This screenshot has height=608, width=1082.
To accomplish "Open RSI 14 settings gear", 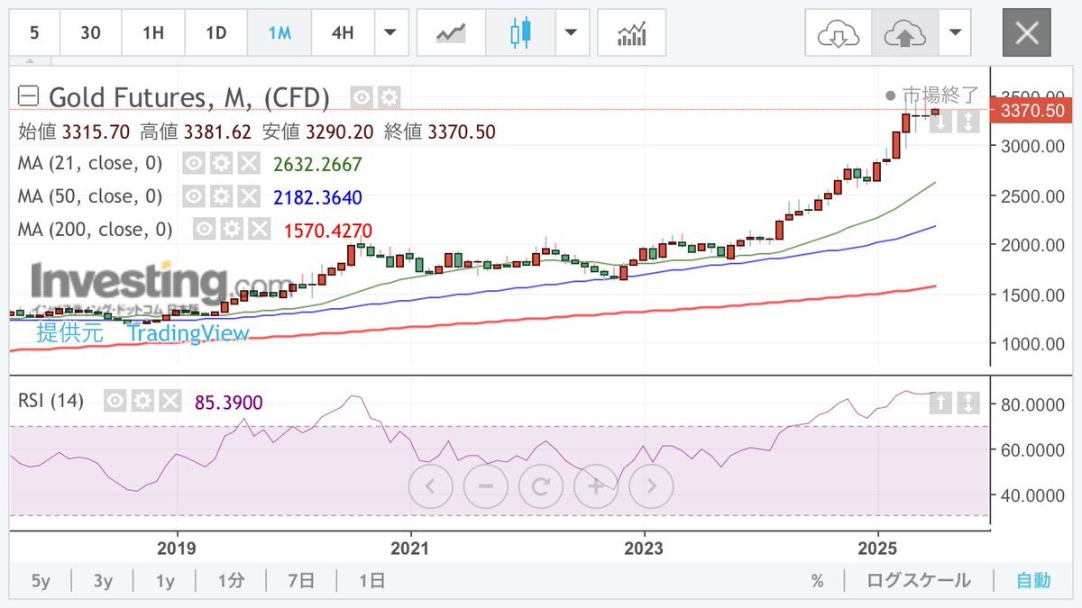I will pos(142,401).
